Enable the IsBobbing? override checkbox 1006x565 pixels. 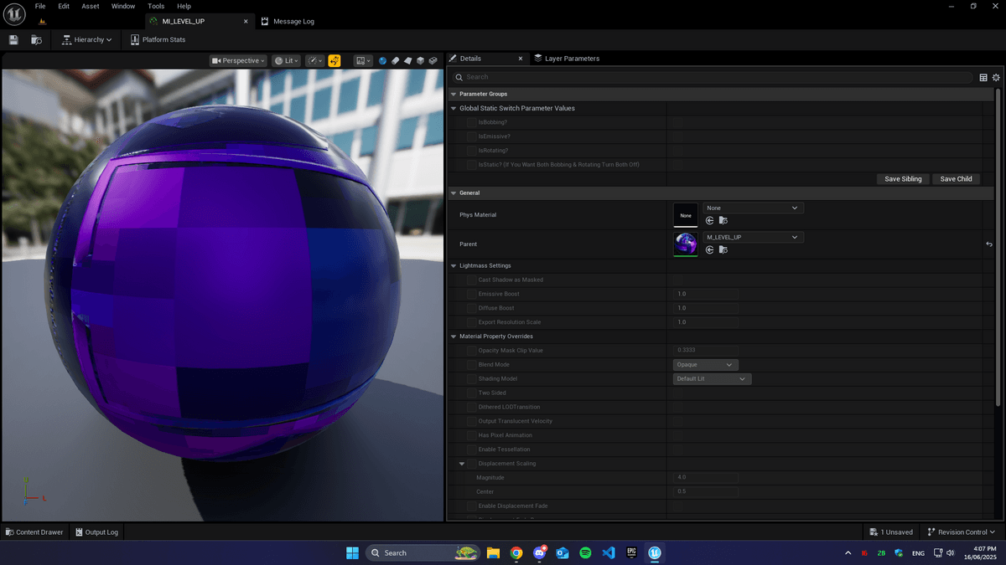pyautogui.click(x=472, y=122)
